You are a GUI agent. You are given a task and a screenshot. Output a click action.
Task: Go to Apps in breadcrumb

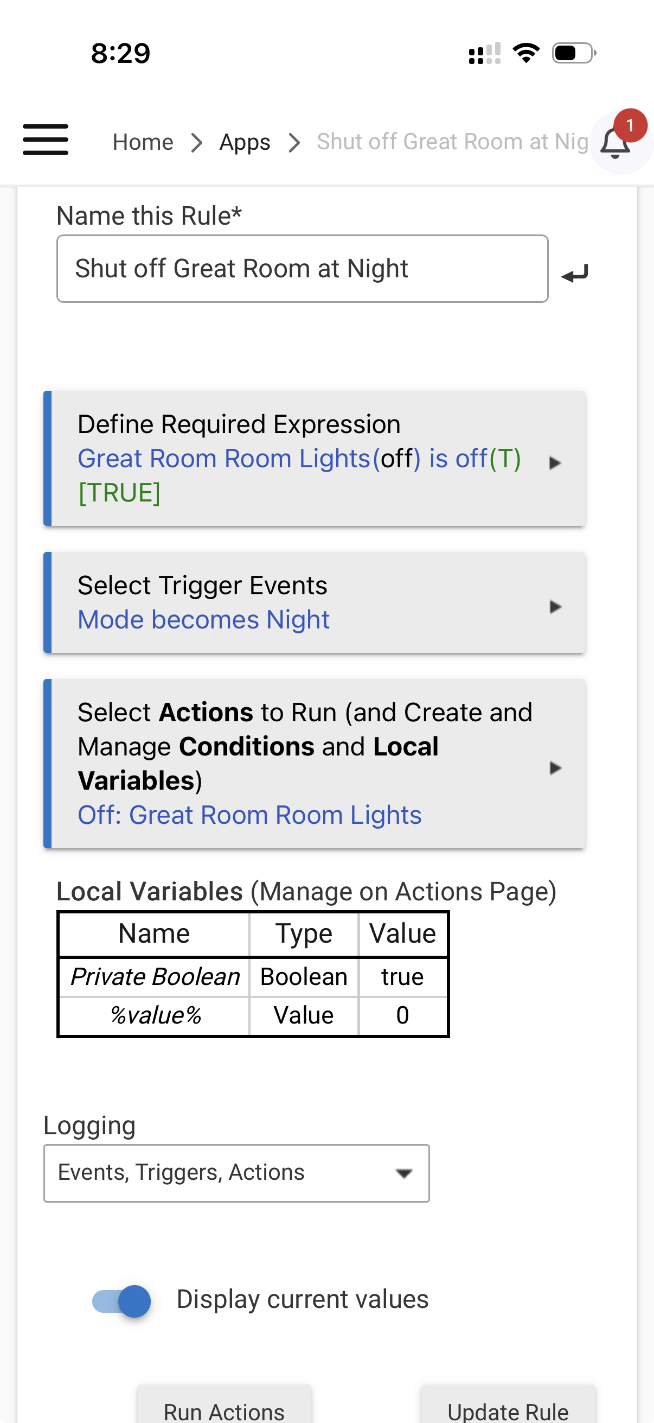point(245,143)
